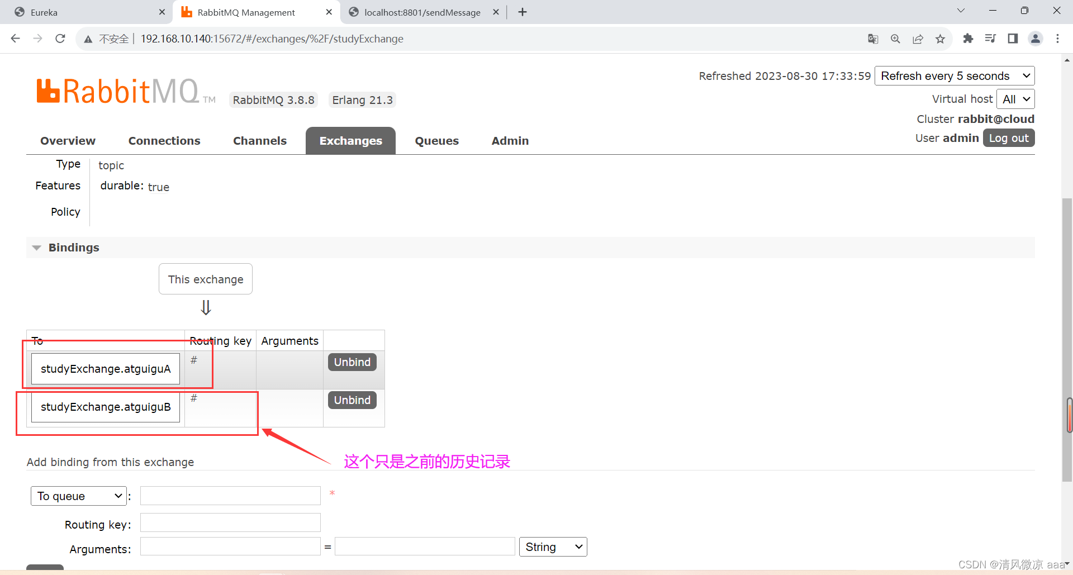The height and width of the screenshot is (575, 1073).
Task: Open the profile avatar icon
Action: pyautogui.click(x=1036, y=39)
